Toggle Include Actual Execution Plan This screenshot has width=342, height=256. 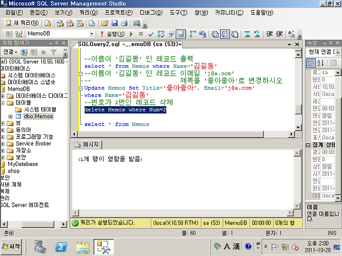tap(192, 34)
